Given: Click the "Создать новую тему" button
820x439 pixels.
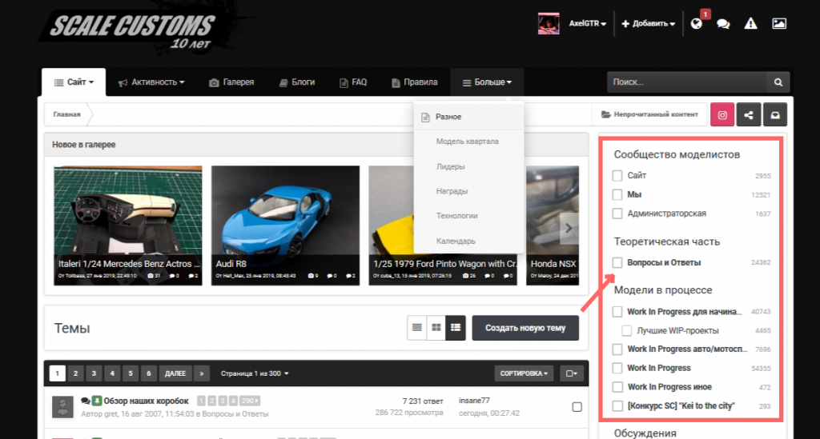Looking at the screenshot, I should (525, 328).
